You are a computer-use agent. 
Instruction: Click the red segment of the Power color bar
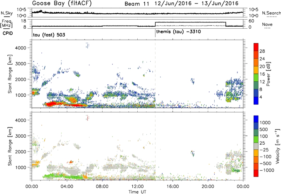pos(256,47)
